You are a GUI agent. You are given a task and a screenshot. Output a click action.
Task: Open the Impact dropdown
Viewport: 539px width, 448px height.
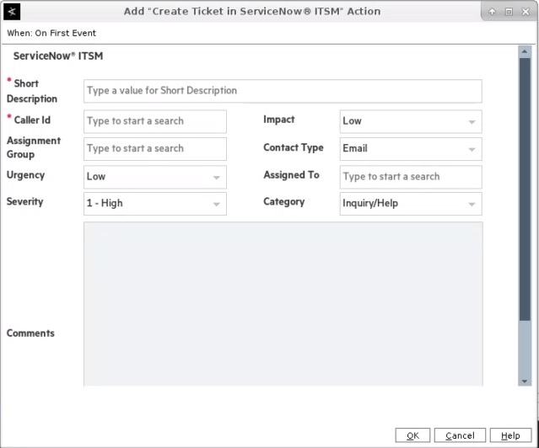(410, 121)
